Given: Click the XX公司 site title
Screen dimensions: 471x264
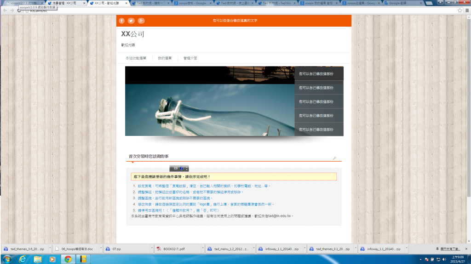Looking at the screenshot, I should 132,34.
